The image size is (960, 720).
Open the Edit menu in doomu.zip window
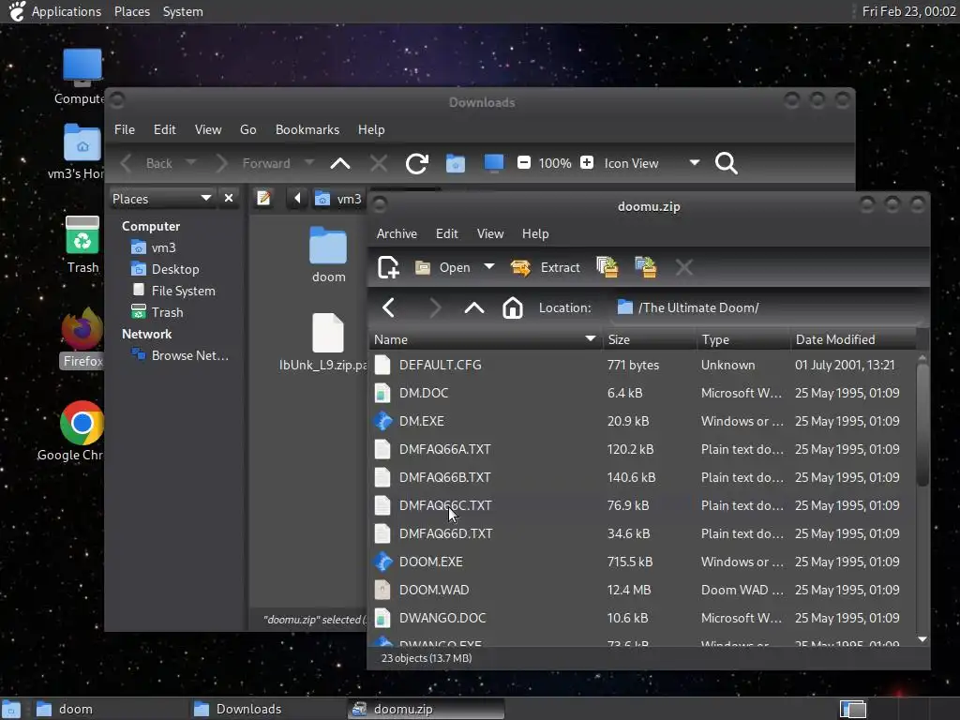pyautogui.click(x=447, y=233)
